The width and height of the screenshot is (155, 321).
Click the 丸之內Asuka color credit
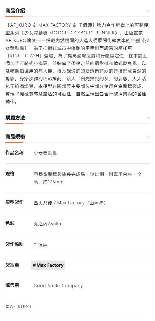coord(47,224)
